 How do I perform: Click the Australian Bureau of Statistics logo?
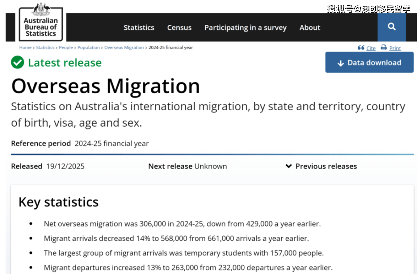[x=41, y=23]
